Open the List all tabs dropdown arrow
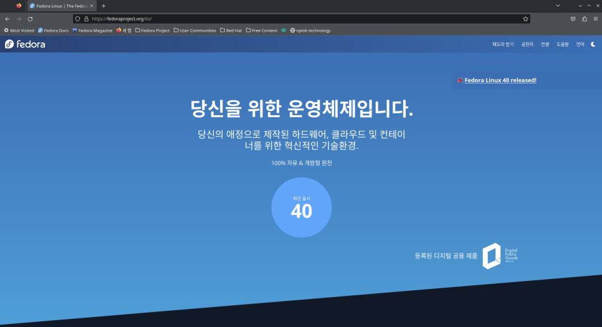This screenshot has height=327, width=602. click(559, 5)
